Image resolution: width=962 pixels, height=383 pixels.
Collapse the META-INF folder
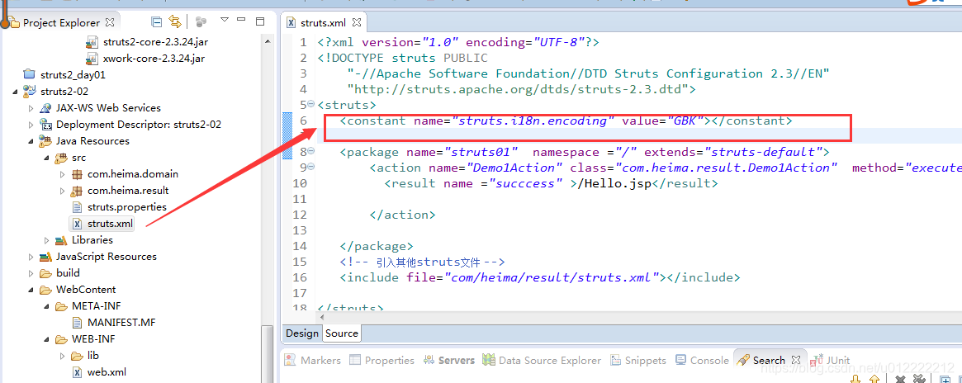[x=46, y=306]
